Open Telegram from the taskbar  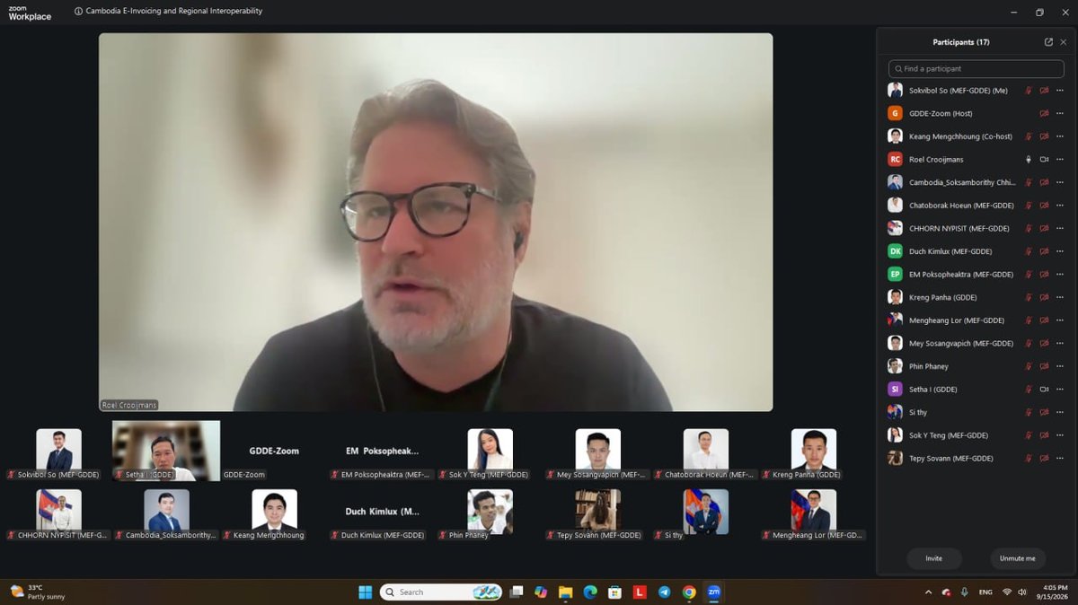coord(664,592)
